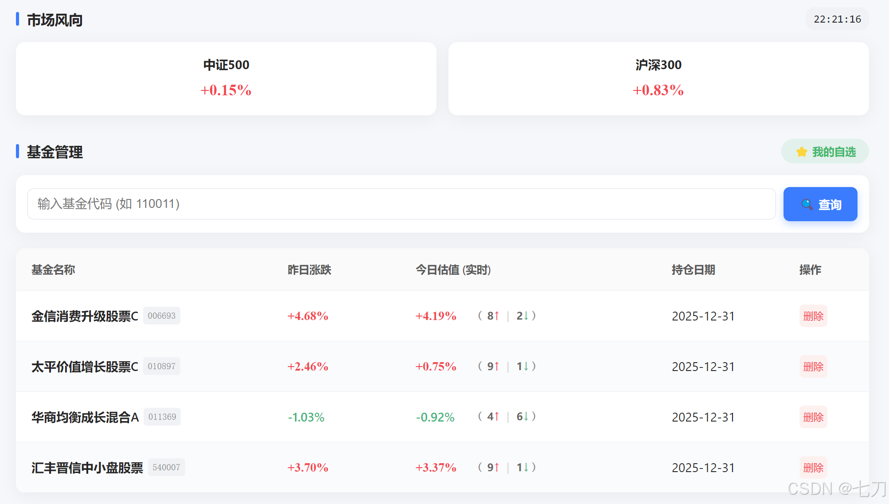Screen dimensions: 889x504
Task: Click fund code badge 006693
Action: 161,316
